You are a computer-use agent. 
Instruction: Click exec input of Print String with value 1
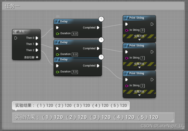[x=127, y=52]
